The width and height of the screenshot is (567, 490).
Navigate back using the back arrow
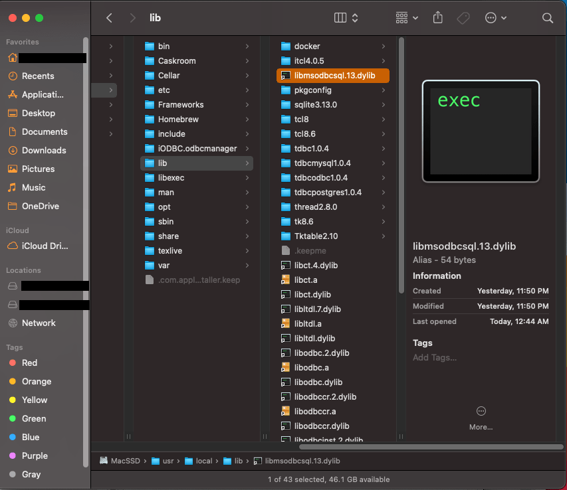(x=108, y=18)
